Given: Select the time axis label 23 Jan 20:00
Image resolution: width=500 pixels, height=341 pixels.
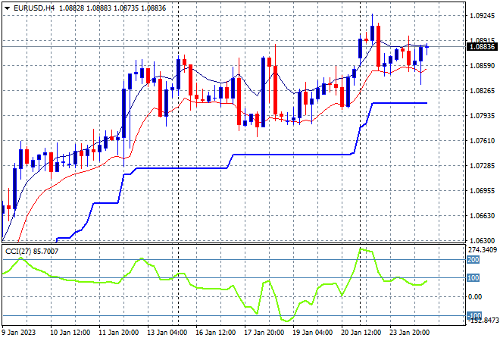Looking at the screenshot, I should [409, 333].
